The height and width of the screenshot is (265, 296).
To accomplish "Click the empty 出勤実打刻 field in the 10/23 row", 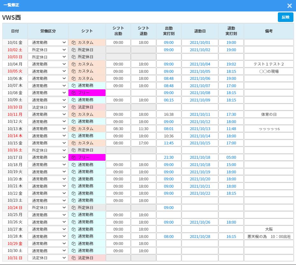I will 169,200.
